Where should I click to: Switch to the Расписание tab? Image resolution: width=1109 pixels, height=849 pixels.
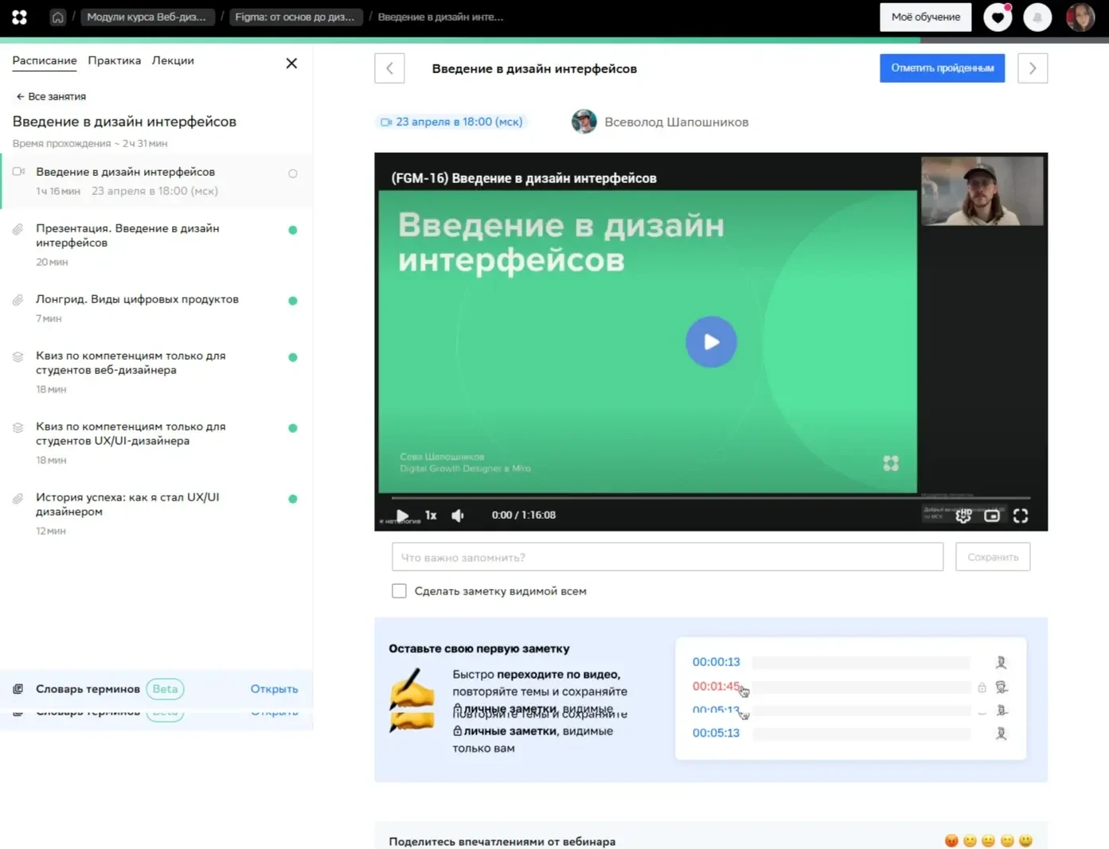pyautogui.click(x=45, y=60)
